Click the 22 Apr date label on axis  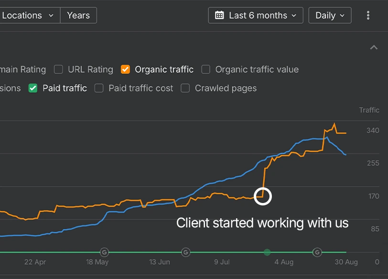click(x=35, y=262)
